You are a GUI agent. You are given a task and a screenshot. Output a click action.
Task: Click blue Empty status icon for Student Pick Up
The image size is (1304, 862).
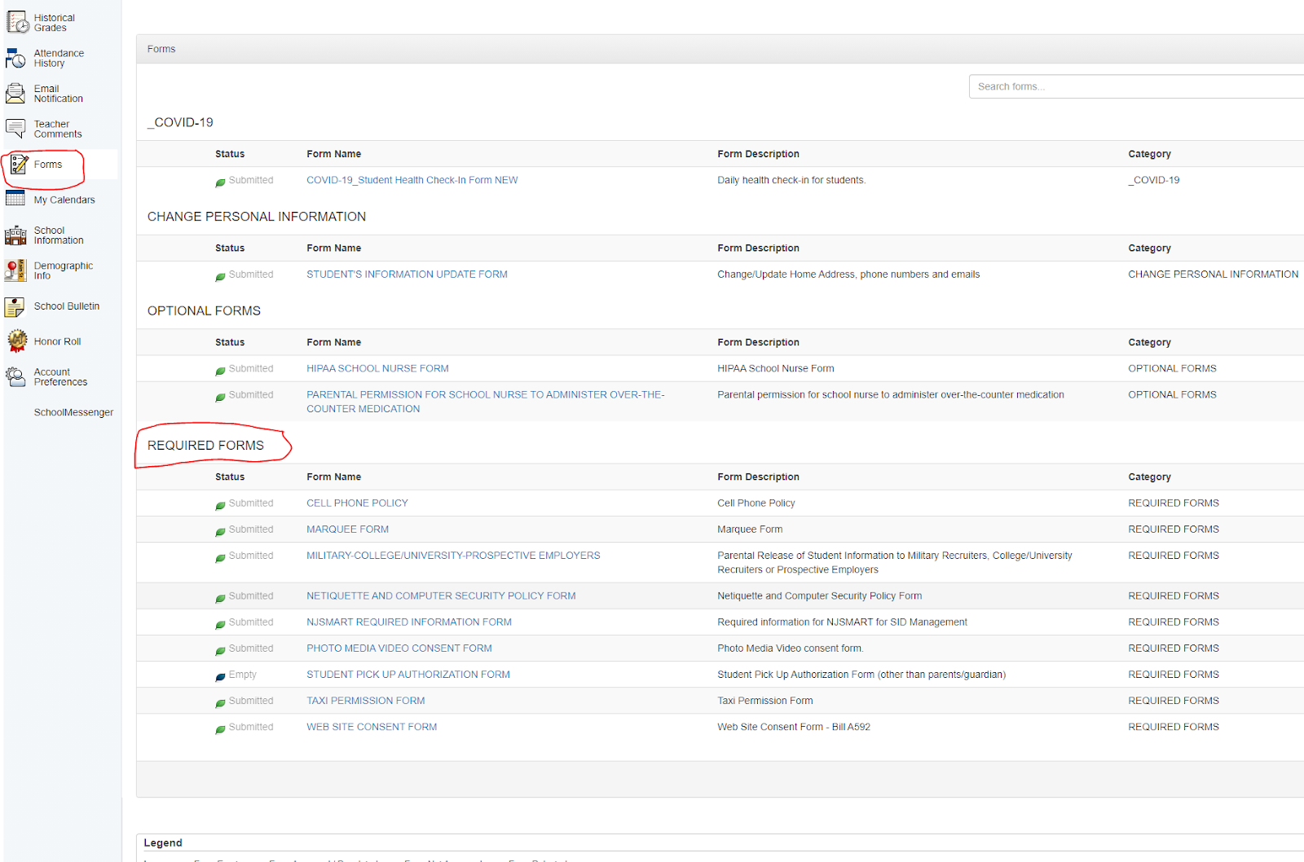(x=220, y=676)
